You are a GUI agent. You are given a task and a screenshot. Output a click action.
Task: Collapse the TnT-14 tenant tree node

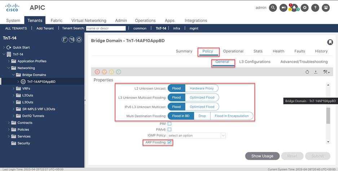[4, 54]
